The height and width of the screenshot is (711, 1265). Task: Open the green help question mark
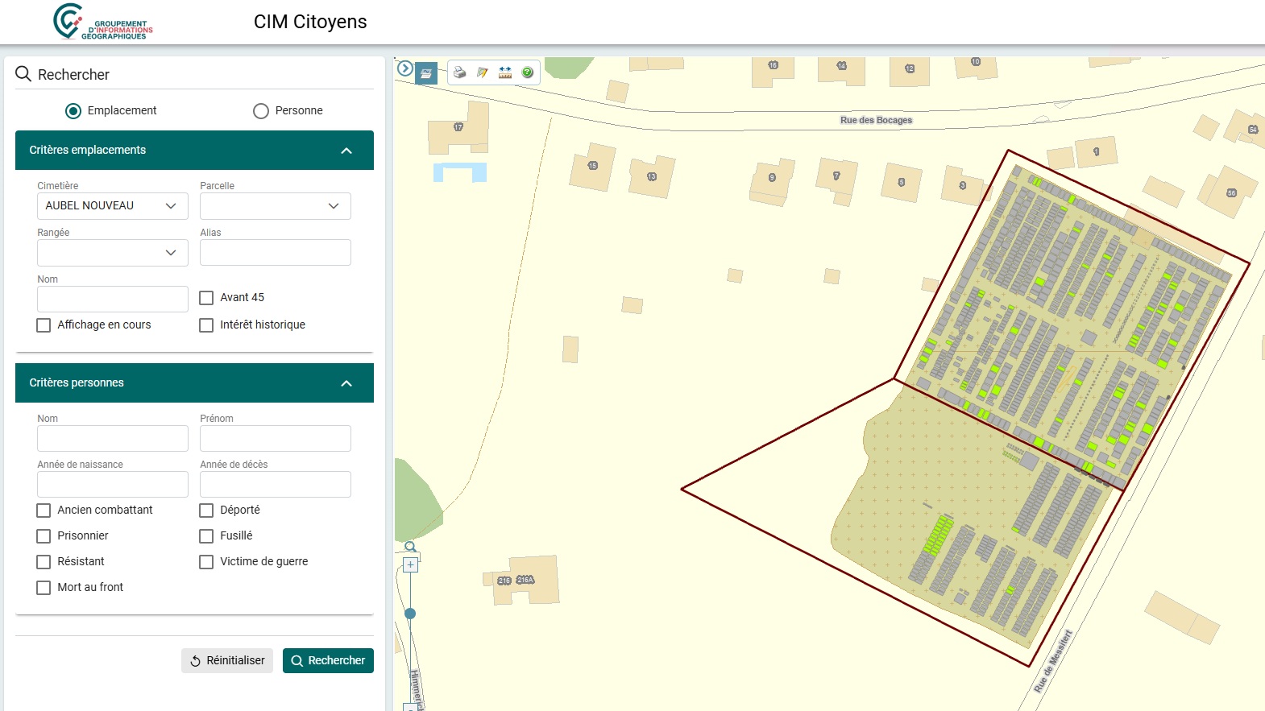click(528, 72)
